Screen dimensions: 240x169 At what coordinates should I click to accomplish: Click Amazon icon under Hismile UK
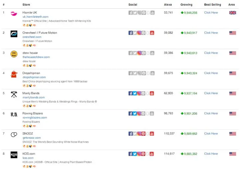27,25
